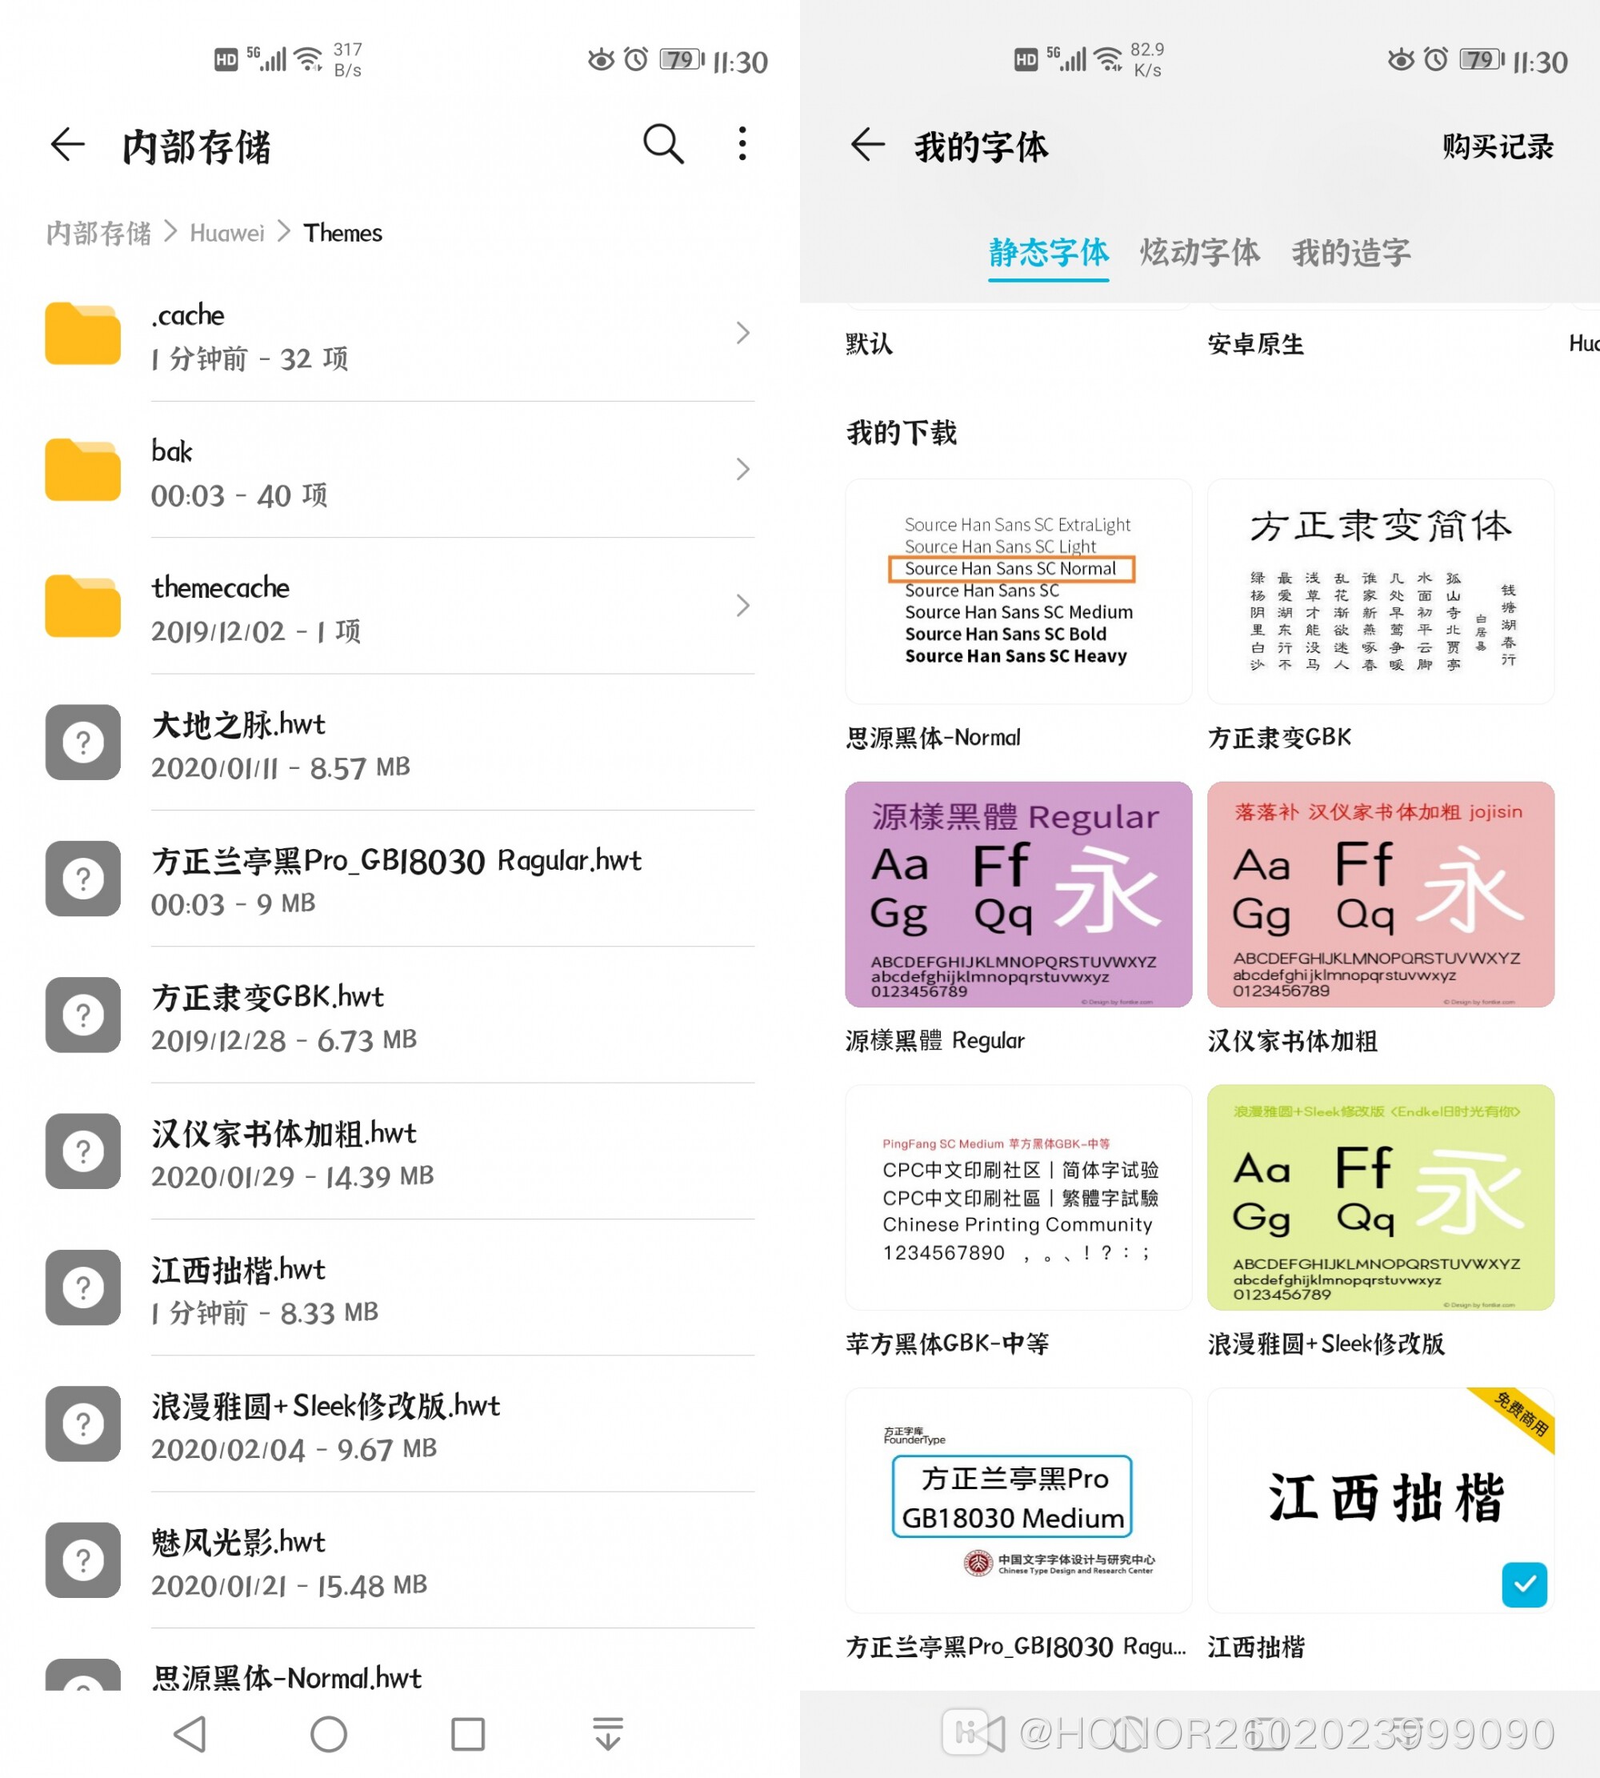Select the 思源黑体-Normal font thumbnail
The height and width of the screenshot is (1778, 1600).
(x=1018, y=591)
